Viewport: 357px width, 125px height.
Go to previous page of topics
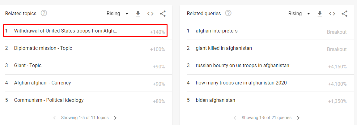click(x=54, y=118)
